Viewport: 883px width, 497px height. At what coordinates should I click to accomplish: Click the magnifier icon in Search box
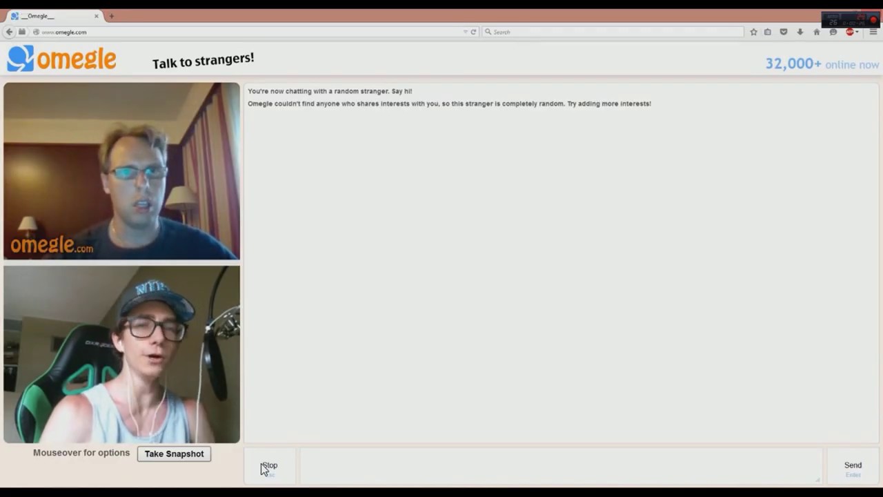point(488,32)
